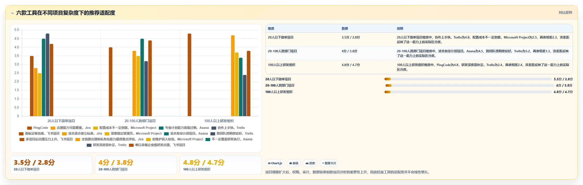Screen dimensions: 583x185
Task: Click description mentioning PingCode为4.8 in the table
Action: 483,67
